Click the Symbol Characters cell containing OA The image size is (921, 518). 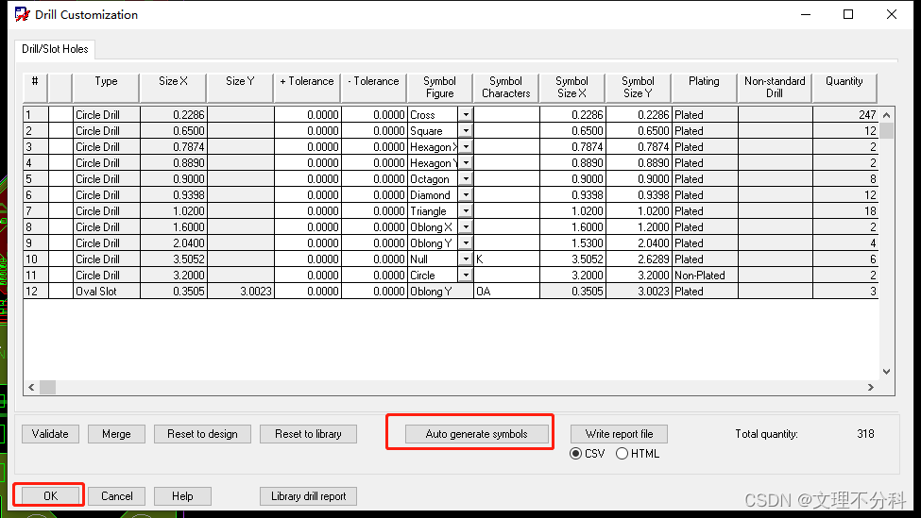[505, 292]
